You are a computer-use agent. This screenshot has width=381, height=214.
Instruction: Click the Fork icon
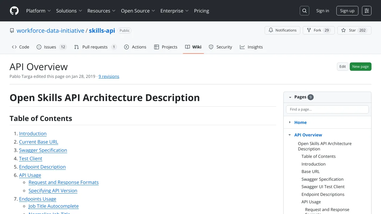tap(309, 30)
